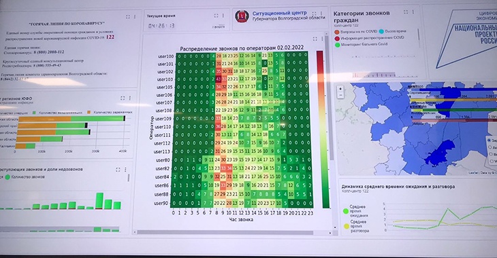This screenshot has width=497, height=258.
Task: Toggle Информация распространение COVID legend series
Action: tap(369, 38)
